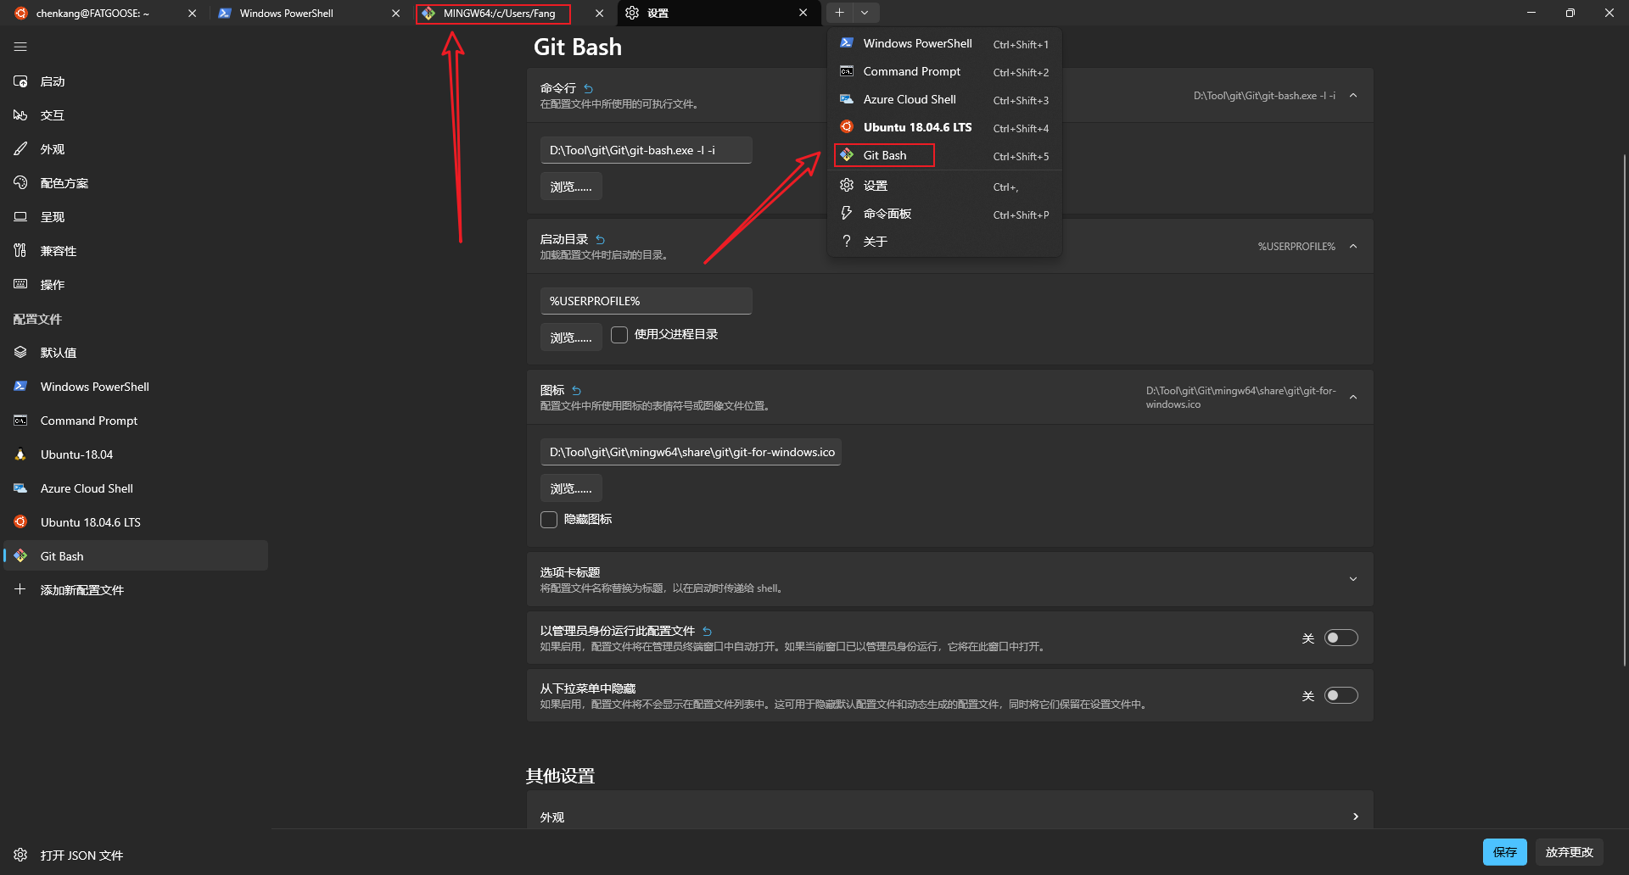Collapse the 命令行 section
1629x875 pixels.
click(x=1353, y=96)
